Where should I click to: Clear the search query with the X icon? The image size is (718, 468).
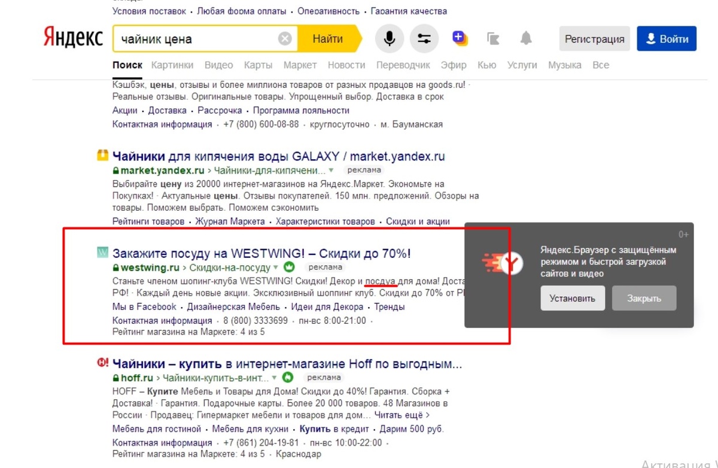285,39
